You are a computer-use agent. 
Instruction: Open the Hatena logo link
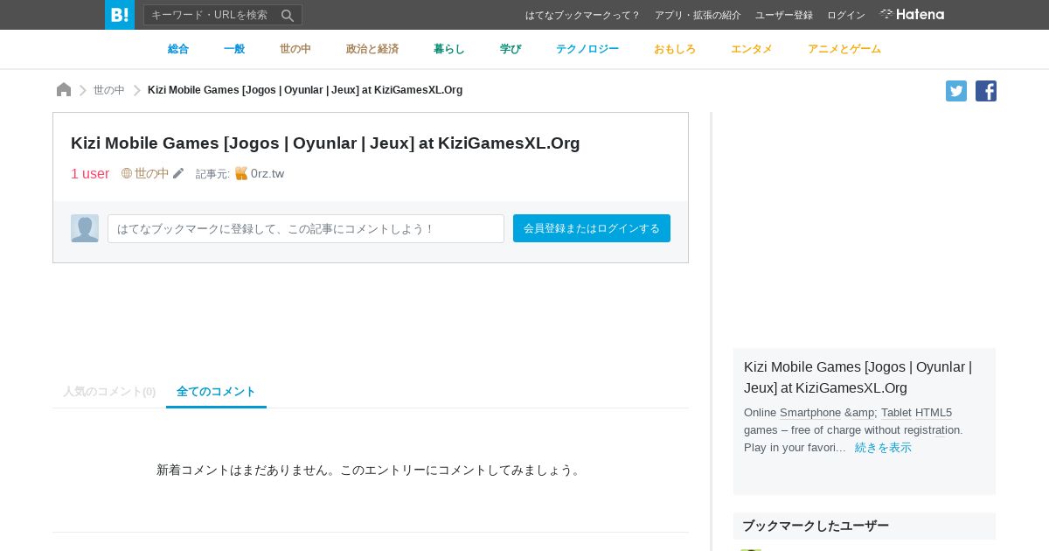(x=912, y=15)
